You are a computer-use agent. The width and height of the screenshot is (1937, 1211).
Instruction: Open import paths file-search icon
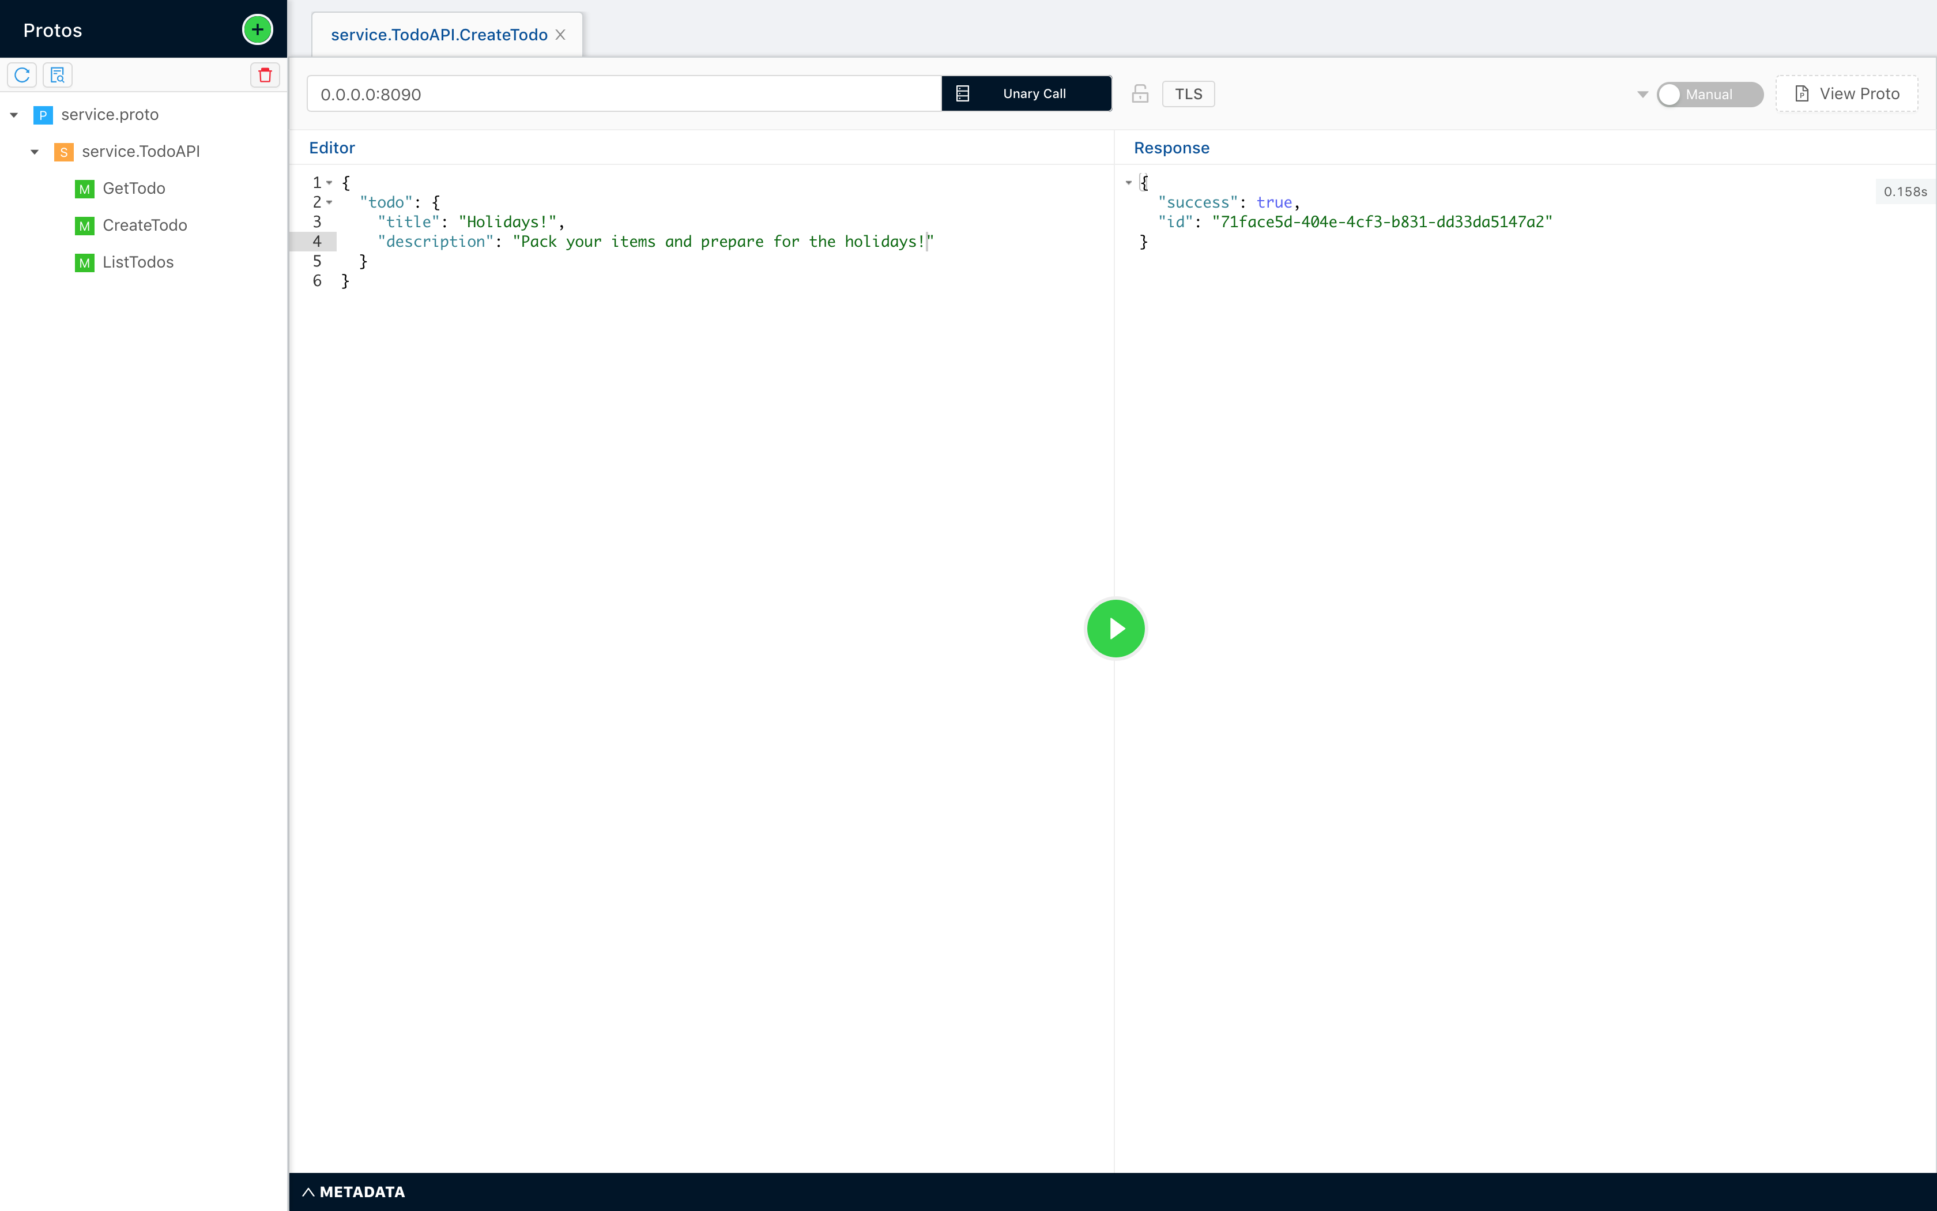click(58, 74)
